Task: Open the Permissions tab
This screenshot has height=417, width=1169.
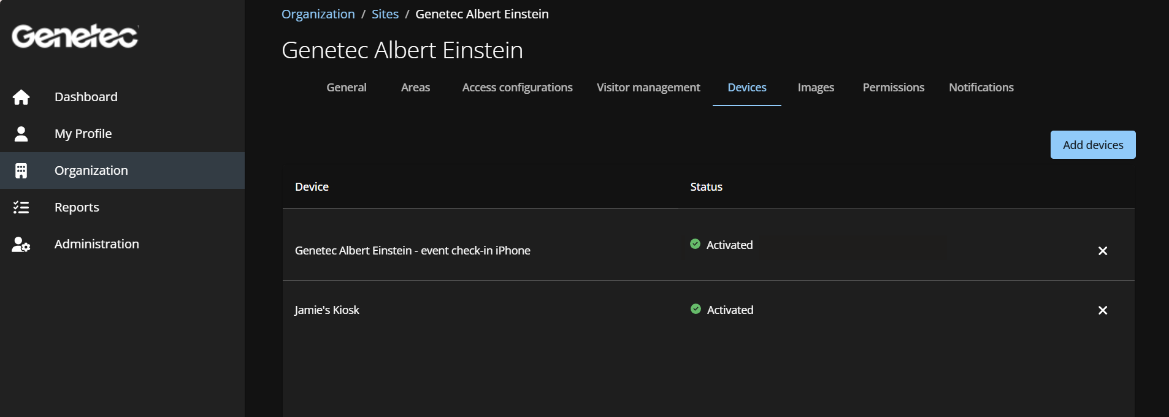Action: pyautogui.click(x=893, y=88)
